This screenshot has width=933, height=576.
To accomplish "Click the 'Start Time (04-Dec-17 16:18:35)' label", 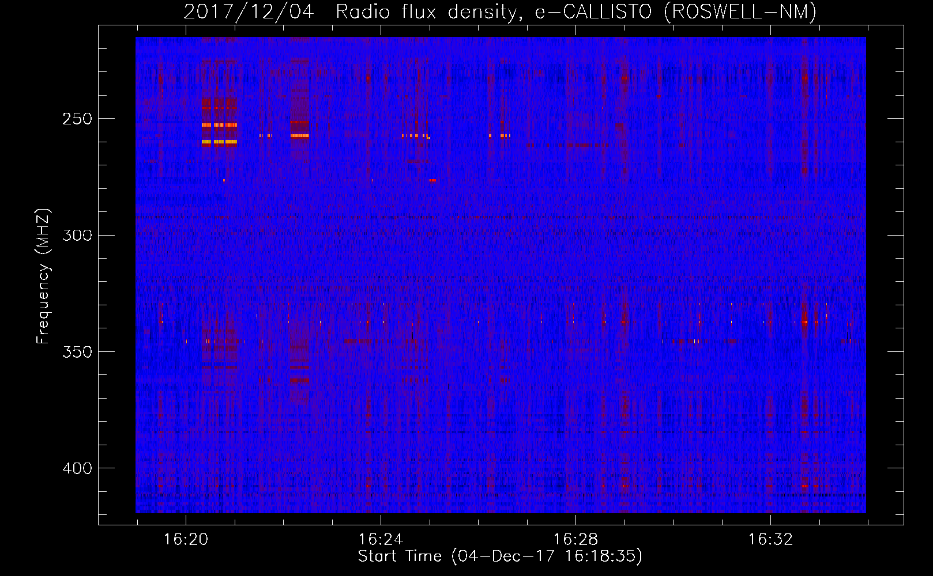I will coord(500,556).
